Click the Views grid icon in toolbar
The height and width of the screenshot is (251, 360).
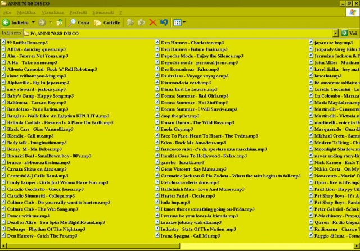(177, 22)
